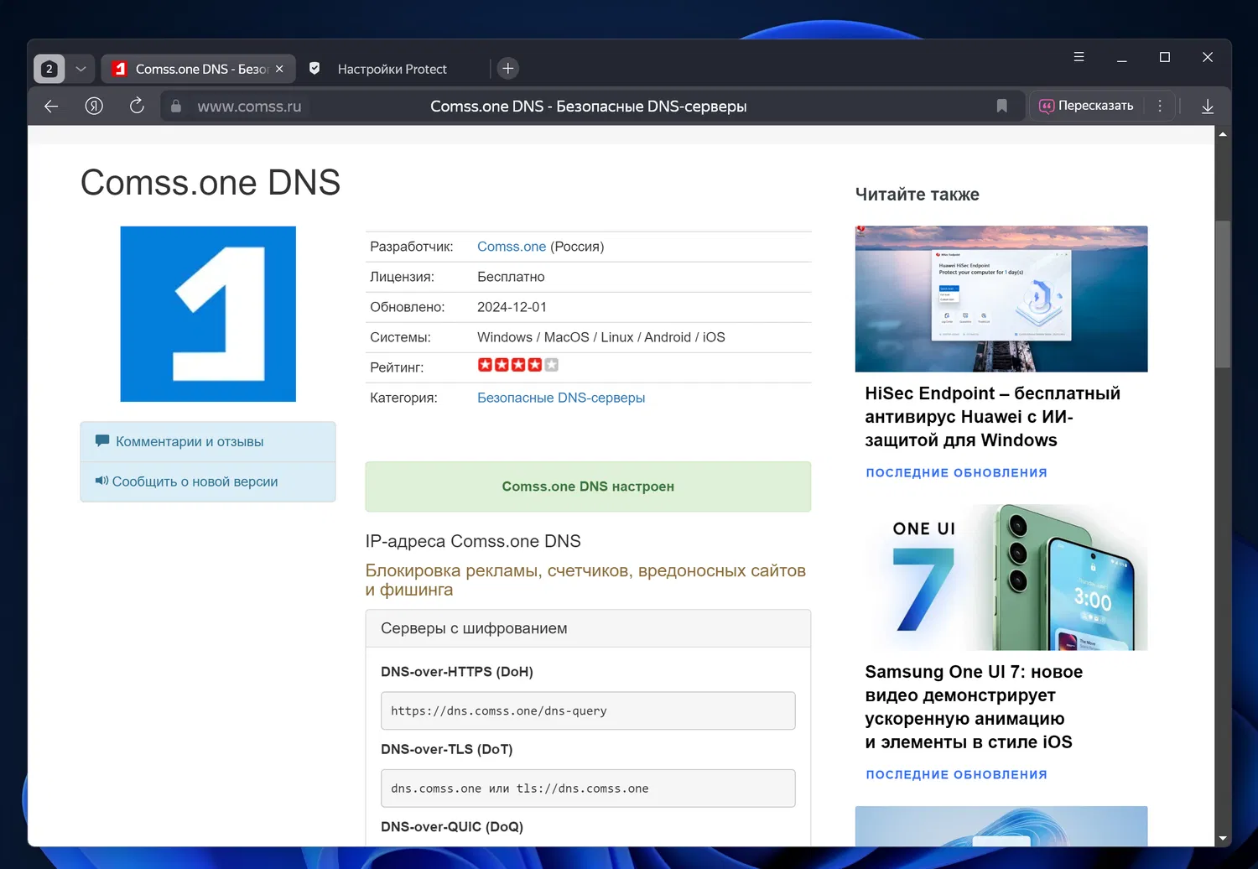Open downloads with the download arrow icon

(1207, 106)
